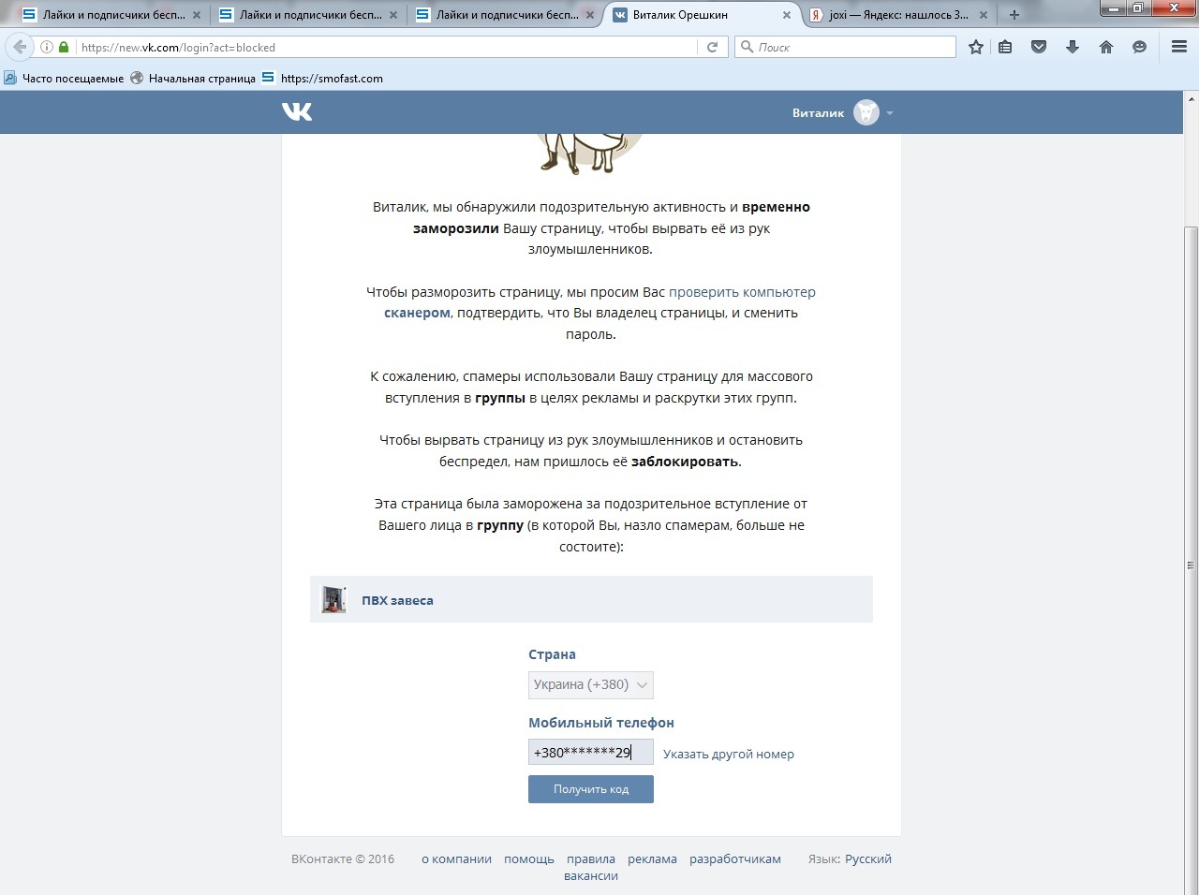Click the green padlock security icon
This screenshot has width=1199, height=895.
tap(64, 47)
